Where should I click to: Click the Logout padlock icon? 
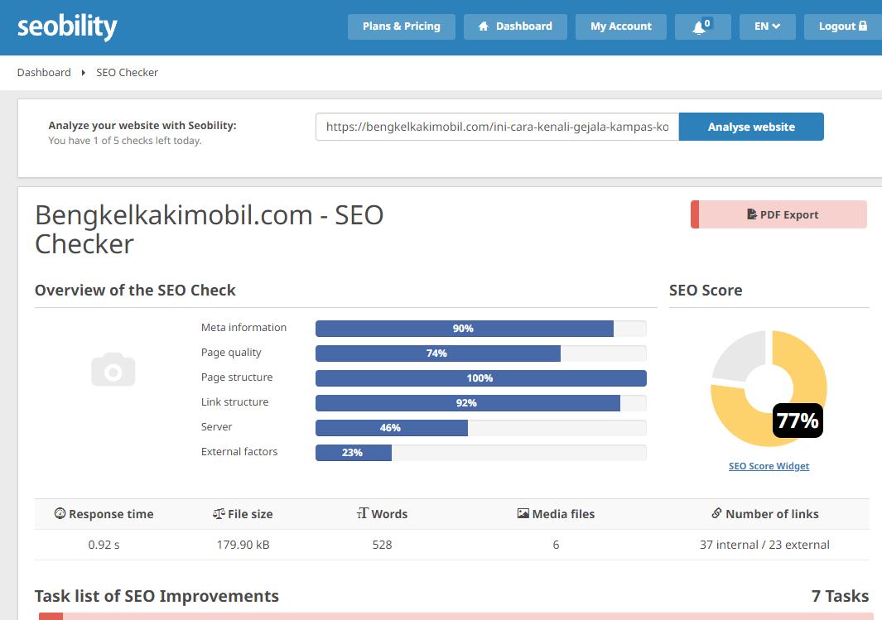863,26
